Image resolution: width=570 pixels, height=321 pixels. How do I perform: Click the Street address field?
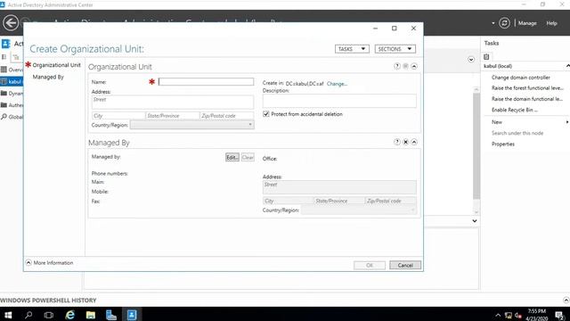point(173,103)
